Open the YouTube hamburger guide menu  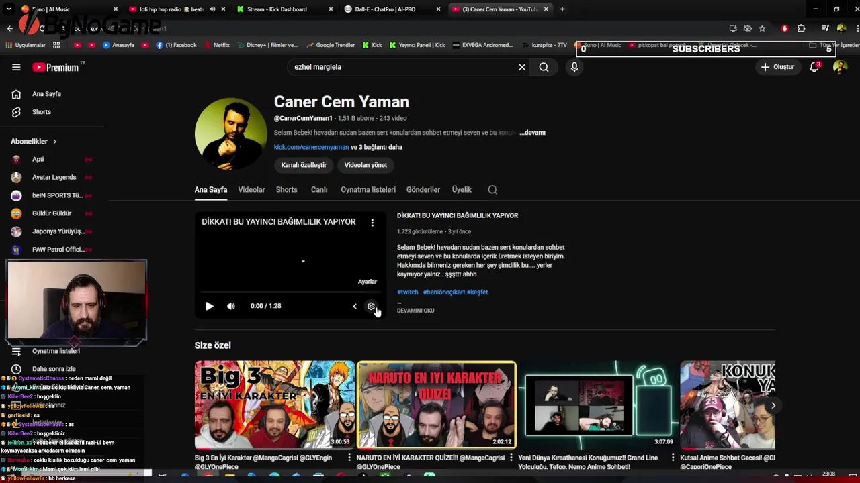tap(16, 67)
